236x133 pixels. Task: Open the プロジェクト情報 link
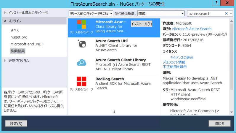pos(174,62)
